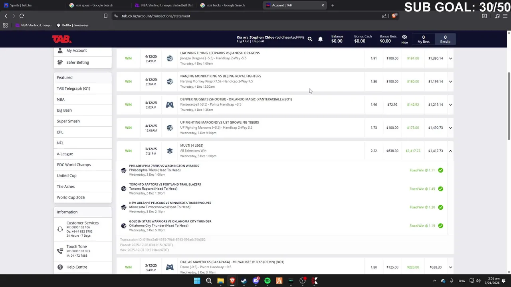This screenshot has width=511, height=287.
Task: Switch to NBA Starting Lineups tab
Action: (x=164, y=5)
